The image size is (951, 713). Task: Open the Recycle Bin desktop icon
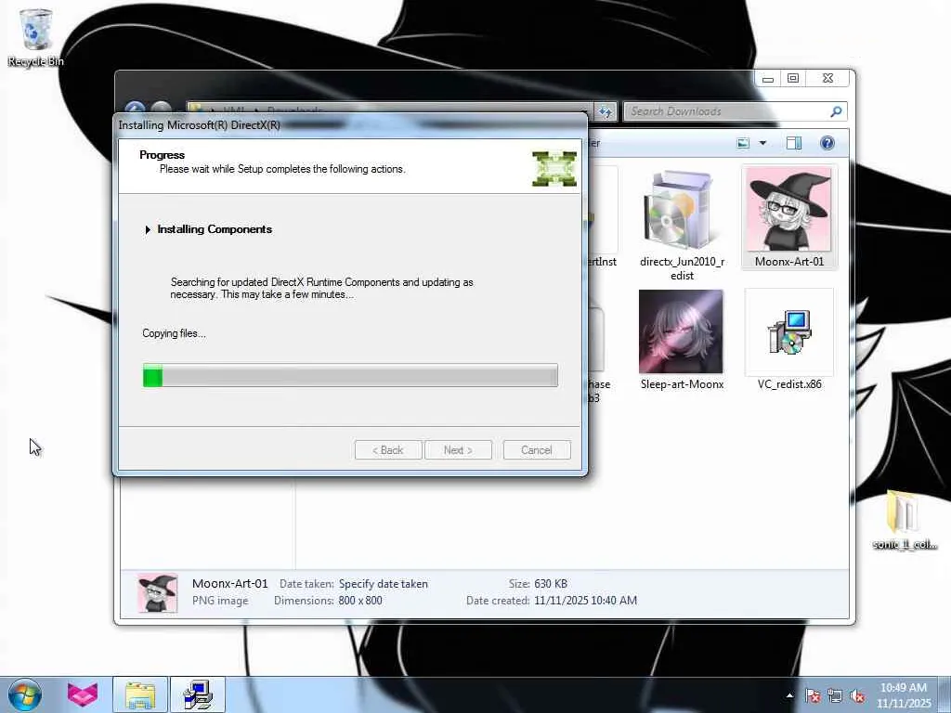tap(36, 36)
